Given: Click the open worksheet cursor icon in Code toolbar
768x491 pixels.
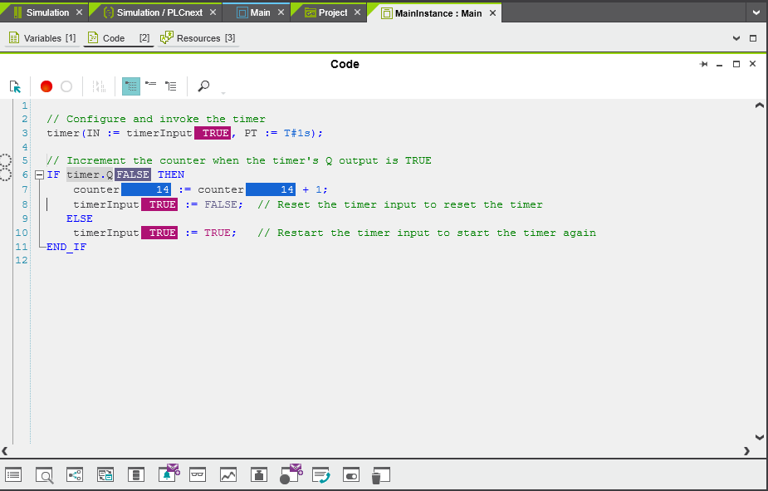Looking at the screenshot, I should pos(15,86).
